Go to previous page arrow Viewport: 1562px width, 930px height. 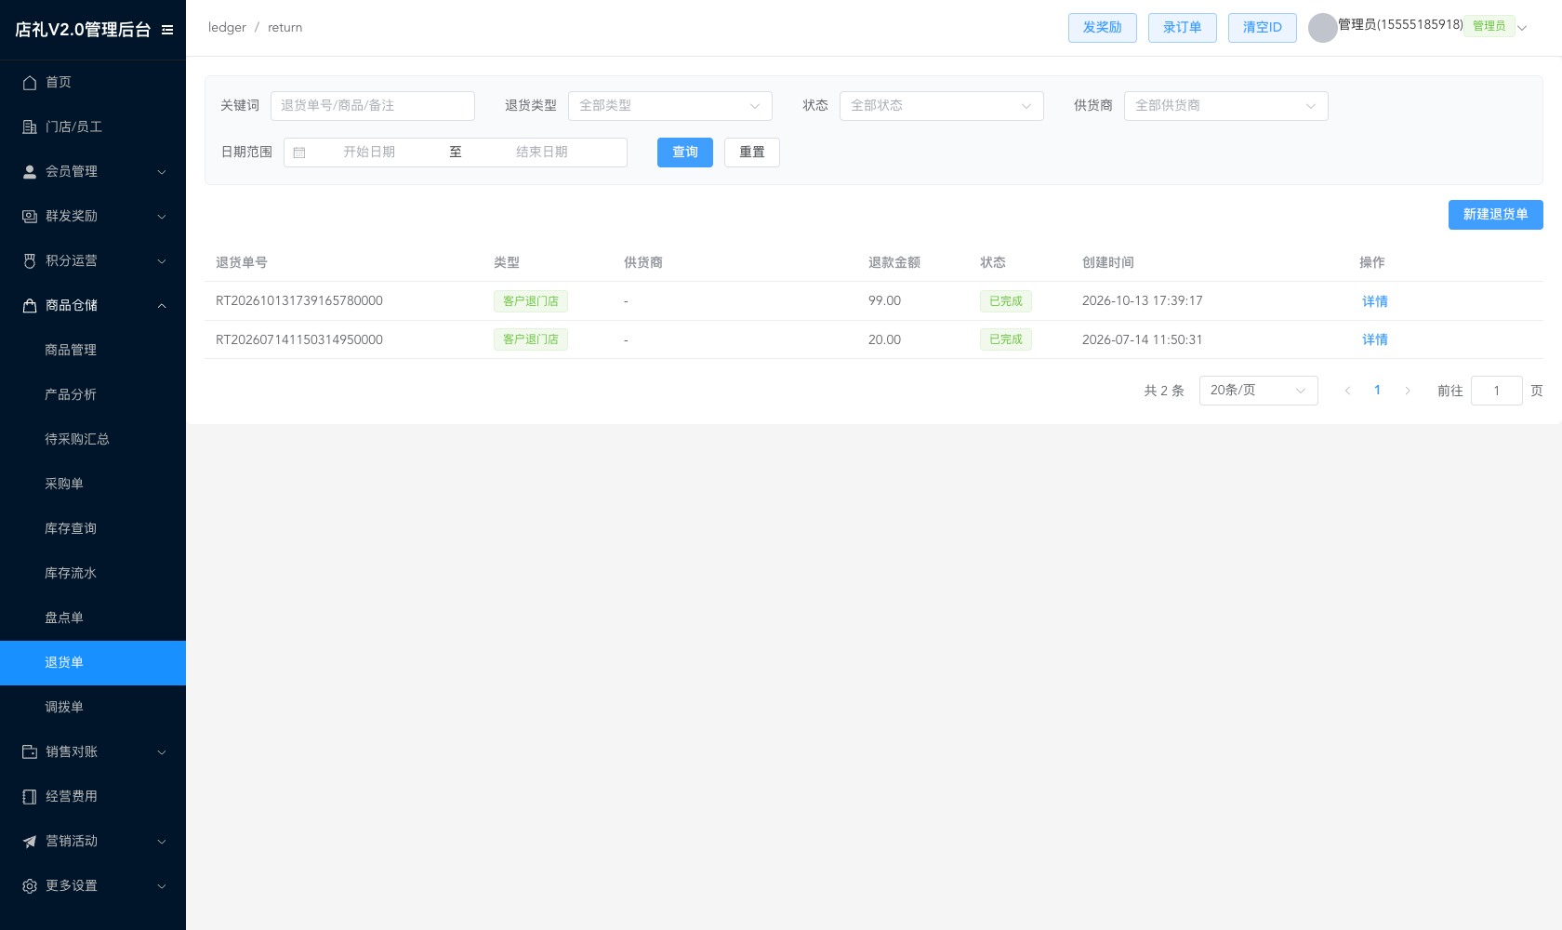1347,391
